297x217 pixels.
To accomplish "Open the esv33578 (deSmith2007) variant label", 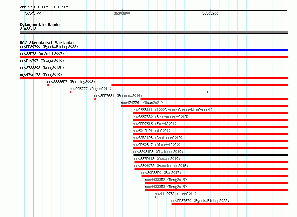I will 42,54.
